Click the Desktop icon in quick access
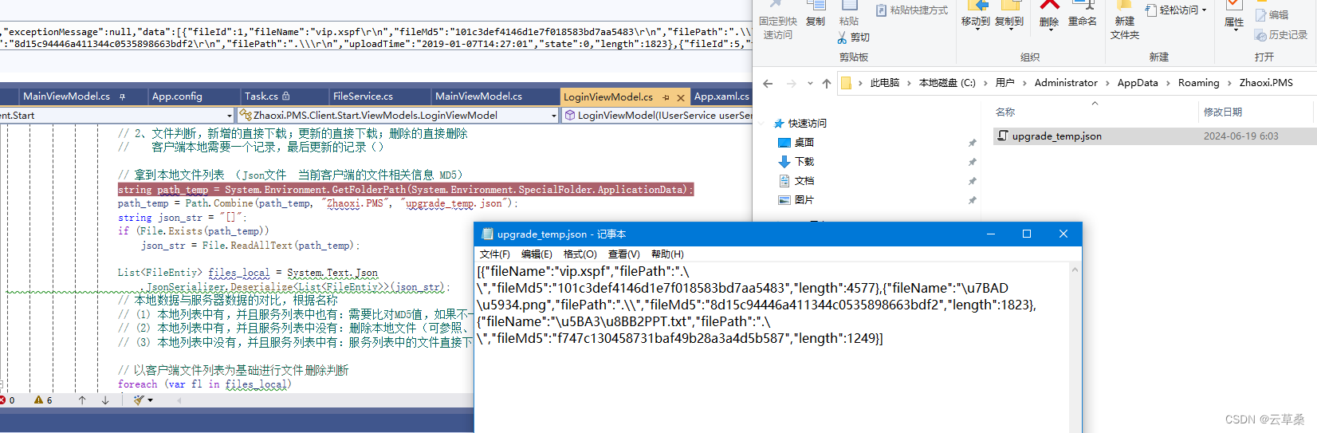Screen dimensions: 1317x433 tap(784, 143)
